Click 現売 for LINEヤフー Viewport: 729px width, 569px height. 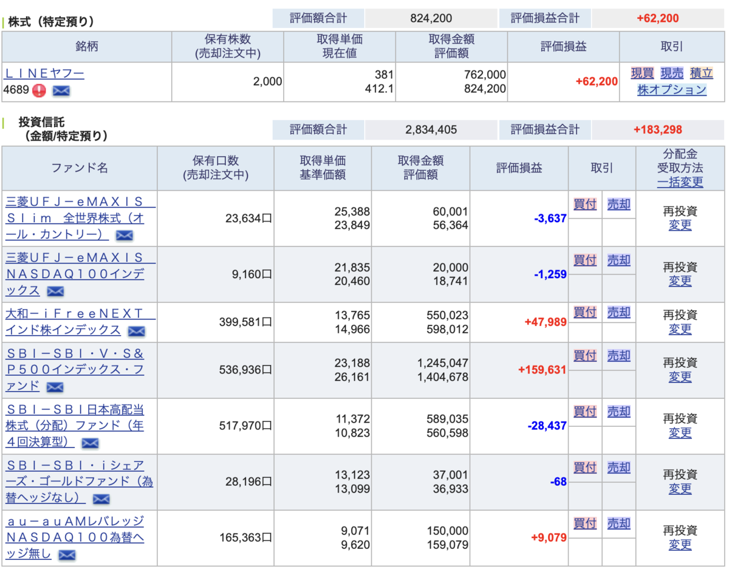(x=672, y=73)
